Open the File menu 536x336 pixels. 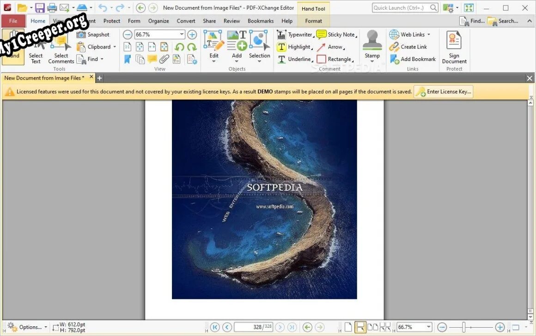click(13, 21)
